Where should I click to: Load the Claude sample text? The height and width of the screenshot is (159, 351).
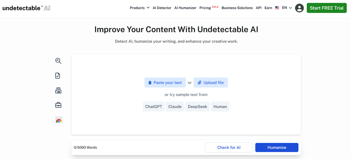[x=175, y=106]
